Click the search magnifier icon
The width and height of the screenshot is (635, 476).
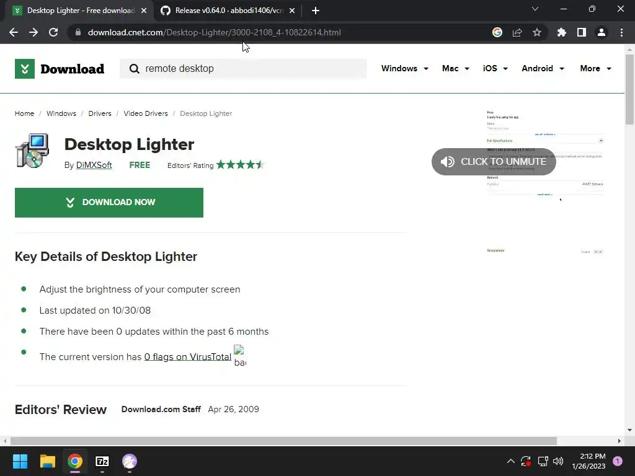click(134, 69)
